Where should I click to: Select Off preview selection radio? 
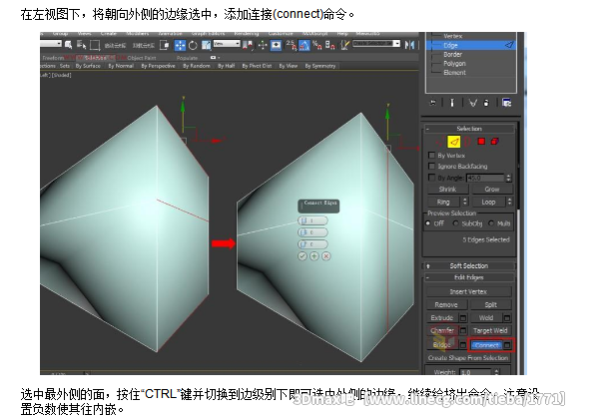(x=428, y=223)
